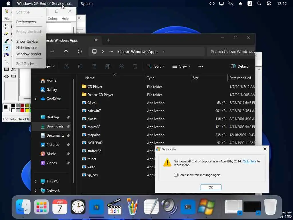Click the Explorer horizontal scrollbar
Image resolution: width=293 pixels, height=220 pixels.
157,194
